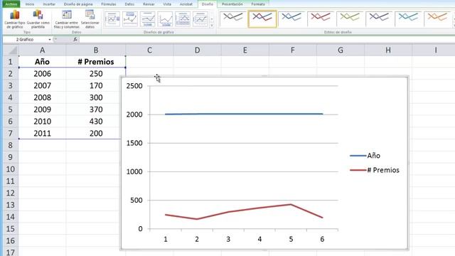Screen dimensions: 455x256
Task: Click the select-all corner of the sheet
Action: tap(11, 50)
